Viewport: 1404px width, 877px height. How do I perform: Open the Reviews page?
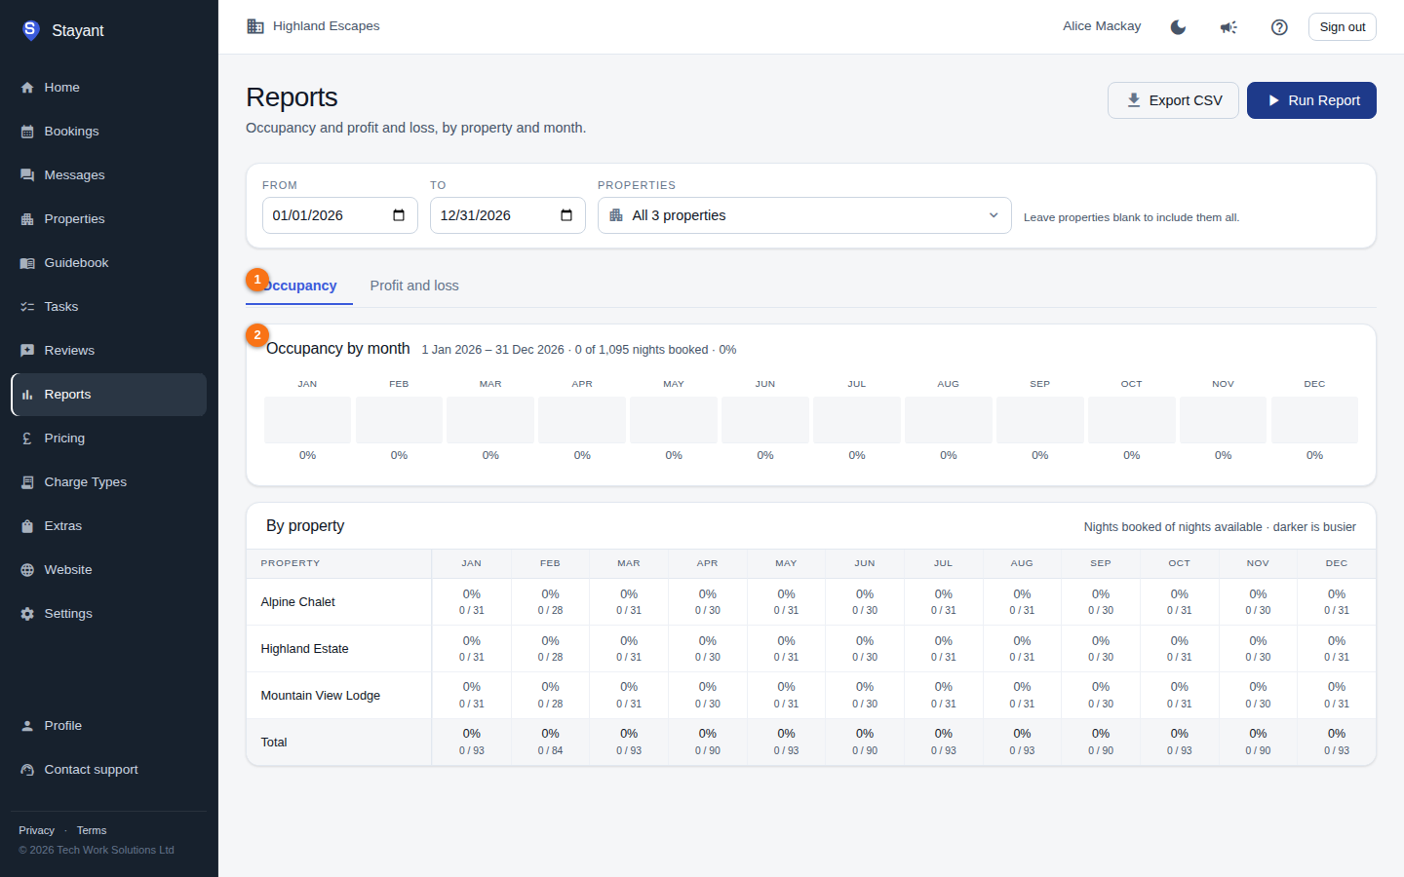108,351
